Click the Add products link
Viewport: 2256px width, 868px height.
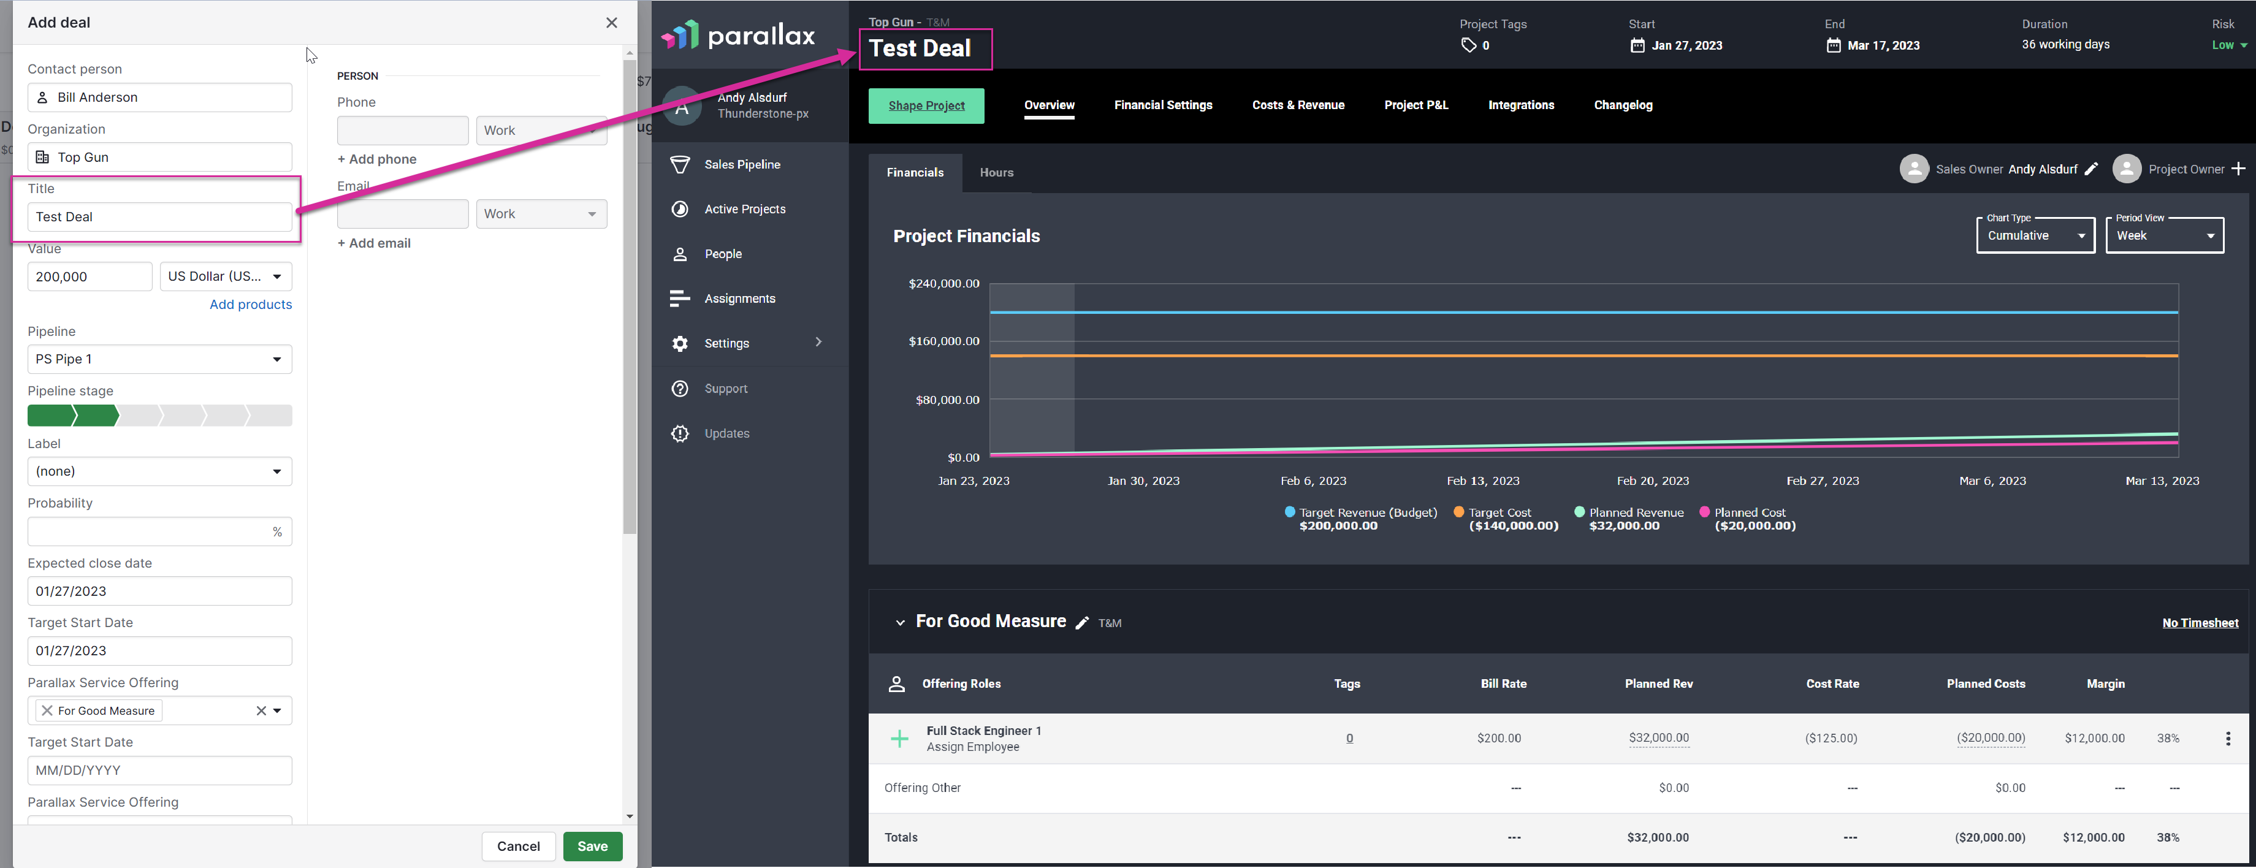coord(251,304)
